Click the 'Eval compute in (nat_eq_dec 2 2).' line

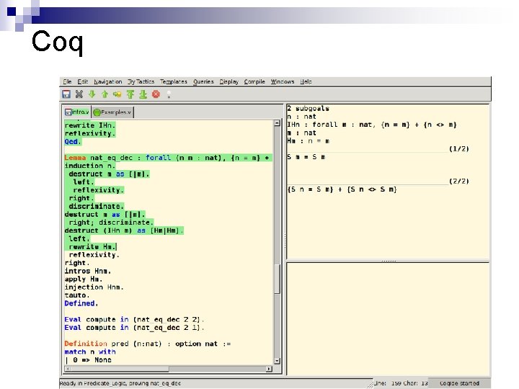click(x=134, y=320)
